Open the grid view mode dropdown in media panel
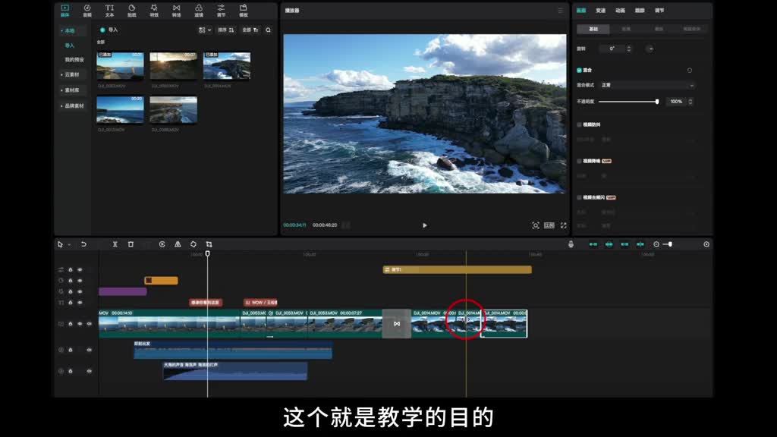Viewport: 777px width, 437px height. (x=204, y=30)
